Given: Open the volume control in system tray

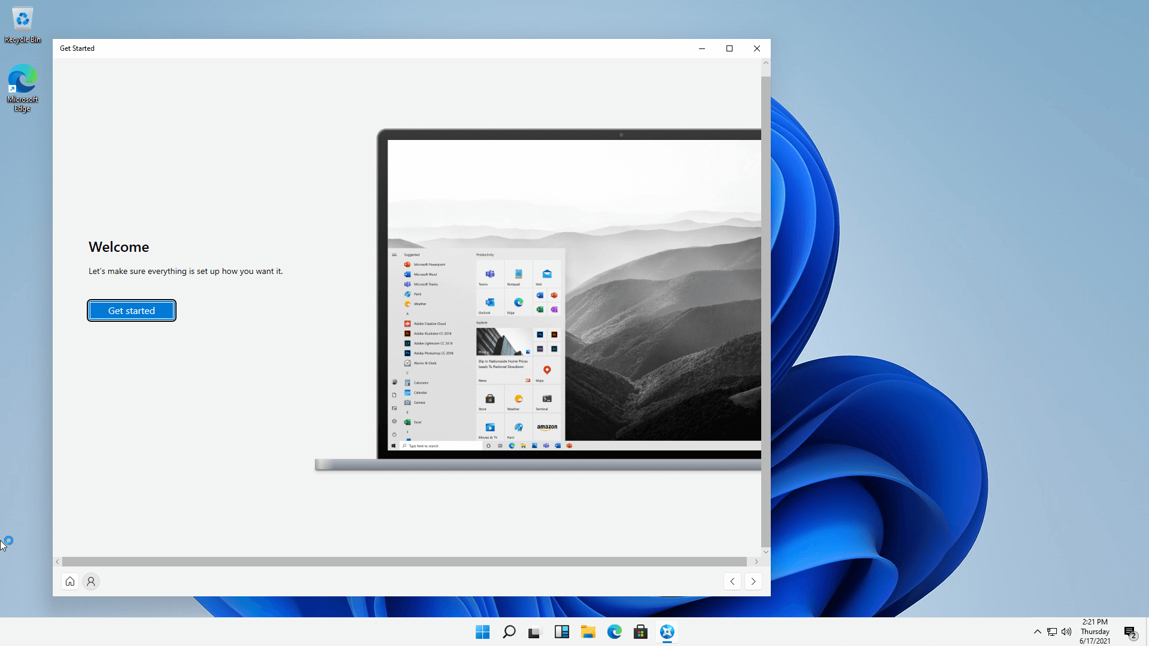Looking at the screenshot, I should coord(1066,631).
